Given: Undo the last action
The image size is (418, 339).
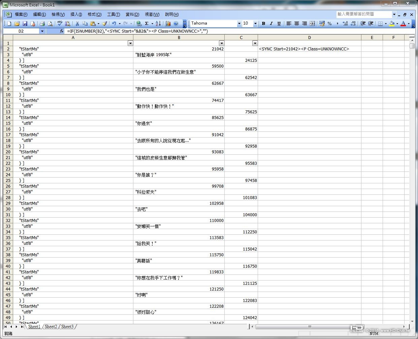Looking at the screenshot, I should [114, 24].
